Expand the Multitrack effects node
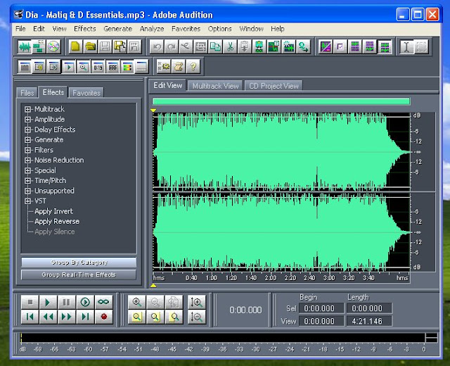Viewport: 450px width, 366px height. pyautogui.click(x=28, y=109)
